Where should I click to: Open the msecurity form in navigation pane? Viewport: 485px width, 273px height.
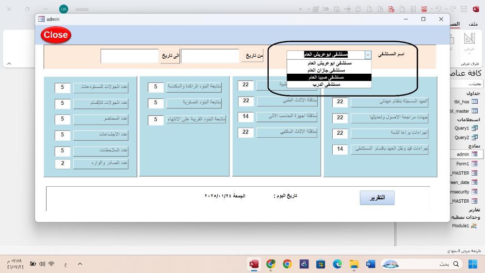[464, 192]
